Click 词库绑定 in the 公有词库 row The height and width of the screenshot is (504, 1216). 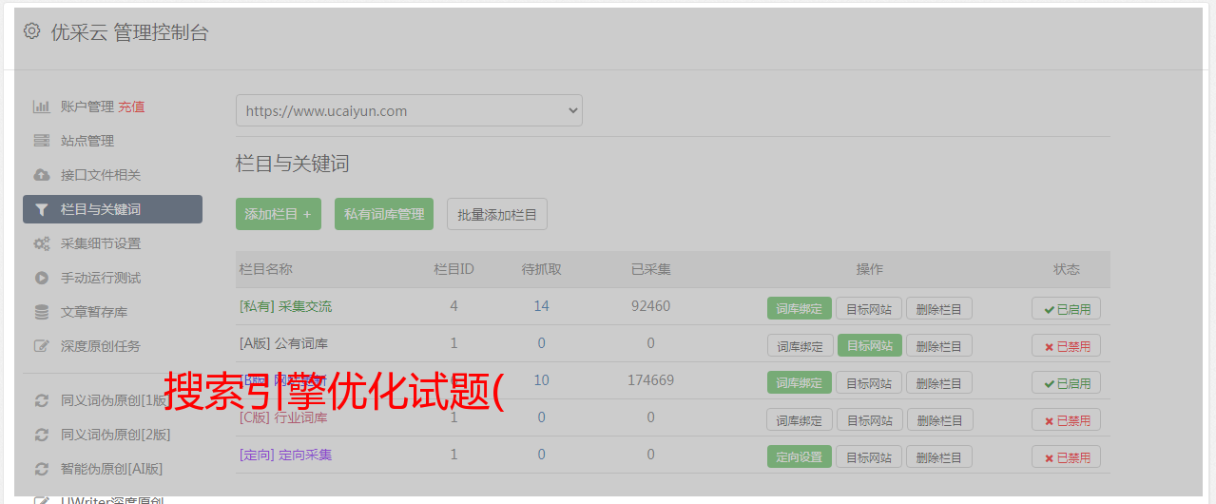[x=800, y=345]
